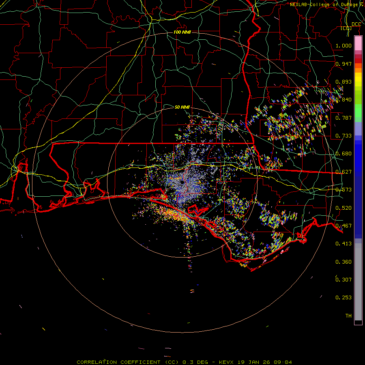Click the 0.573 scale value

point(344,190)
